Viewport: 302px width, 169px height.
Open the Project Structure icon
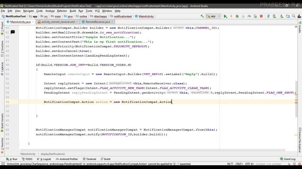click(288, 16)
